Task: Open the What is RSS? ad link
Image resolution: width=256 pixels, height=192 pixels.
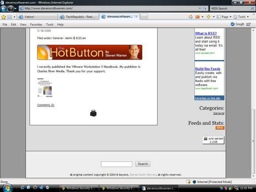Action: click(x=206, y=33)
